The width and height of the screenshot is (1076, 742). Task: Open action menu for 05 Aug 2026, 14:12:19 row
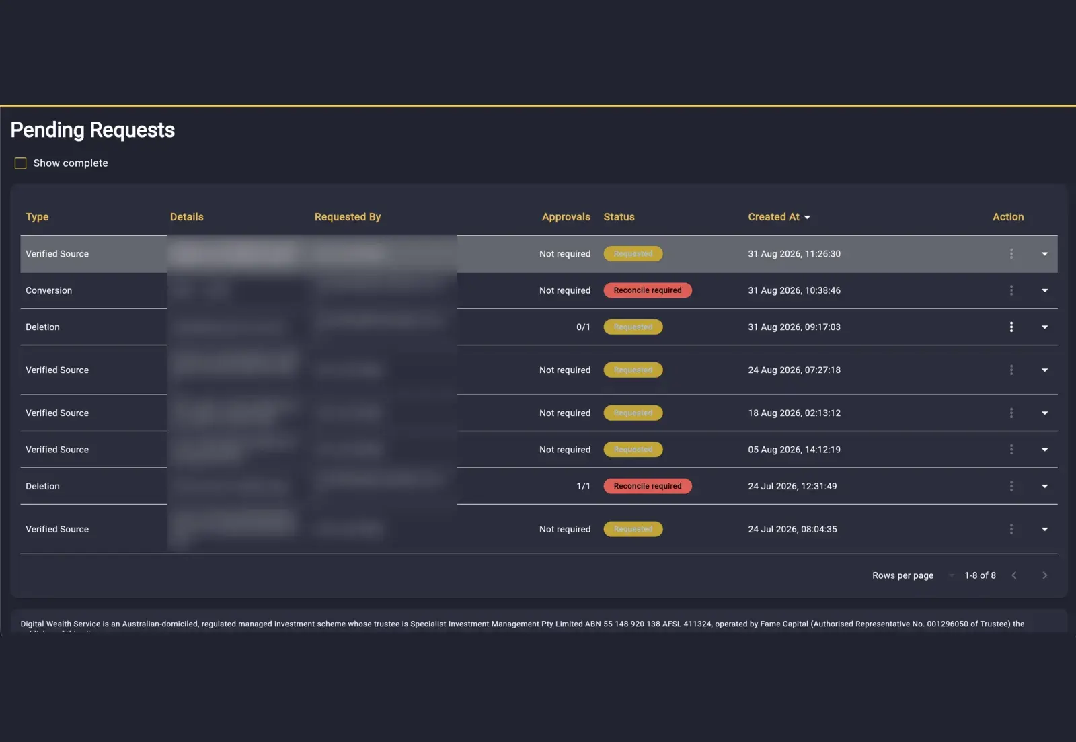pyautogui.click(x=1011, y=450)
